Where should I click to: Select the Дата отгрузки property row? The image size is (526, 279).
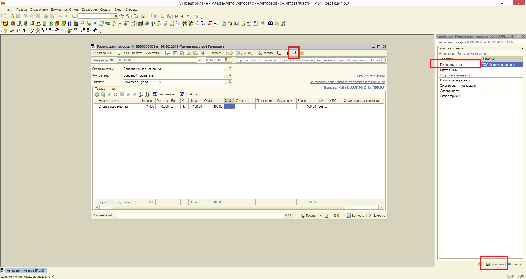point(481,96)
